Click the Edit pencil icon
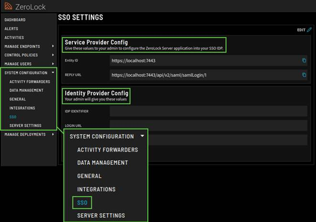 click(309, 30)
